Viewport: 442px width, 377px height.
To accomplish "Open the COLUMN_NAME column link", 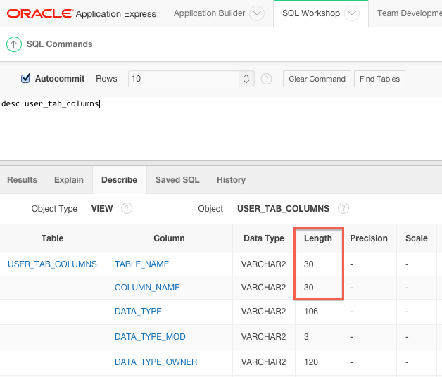I will click(147, 288).
